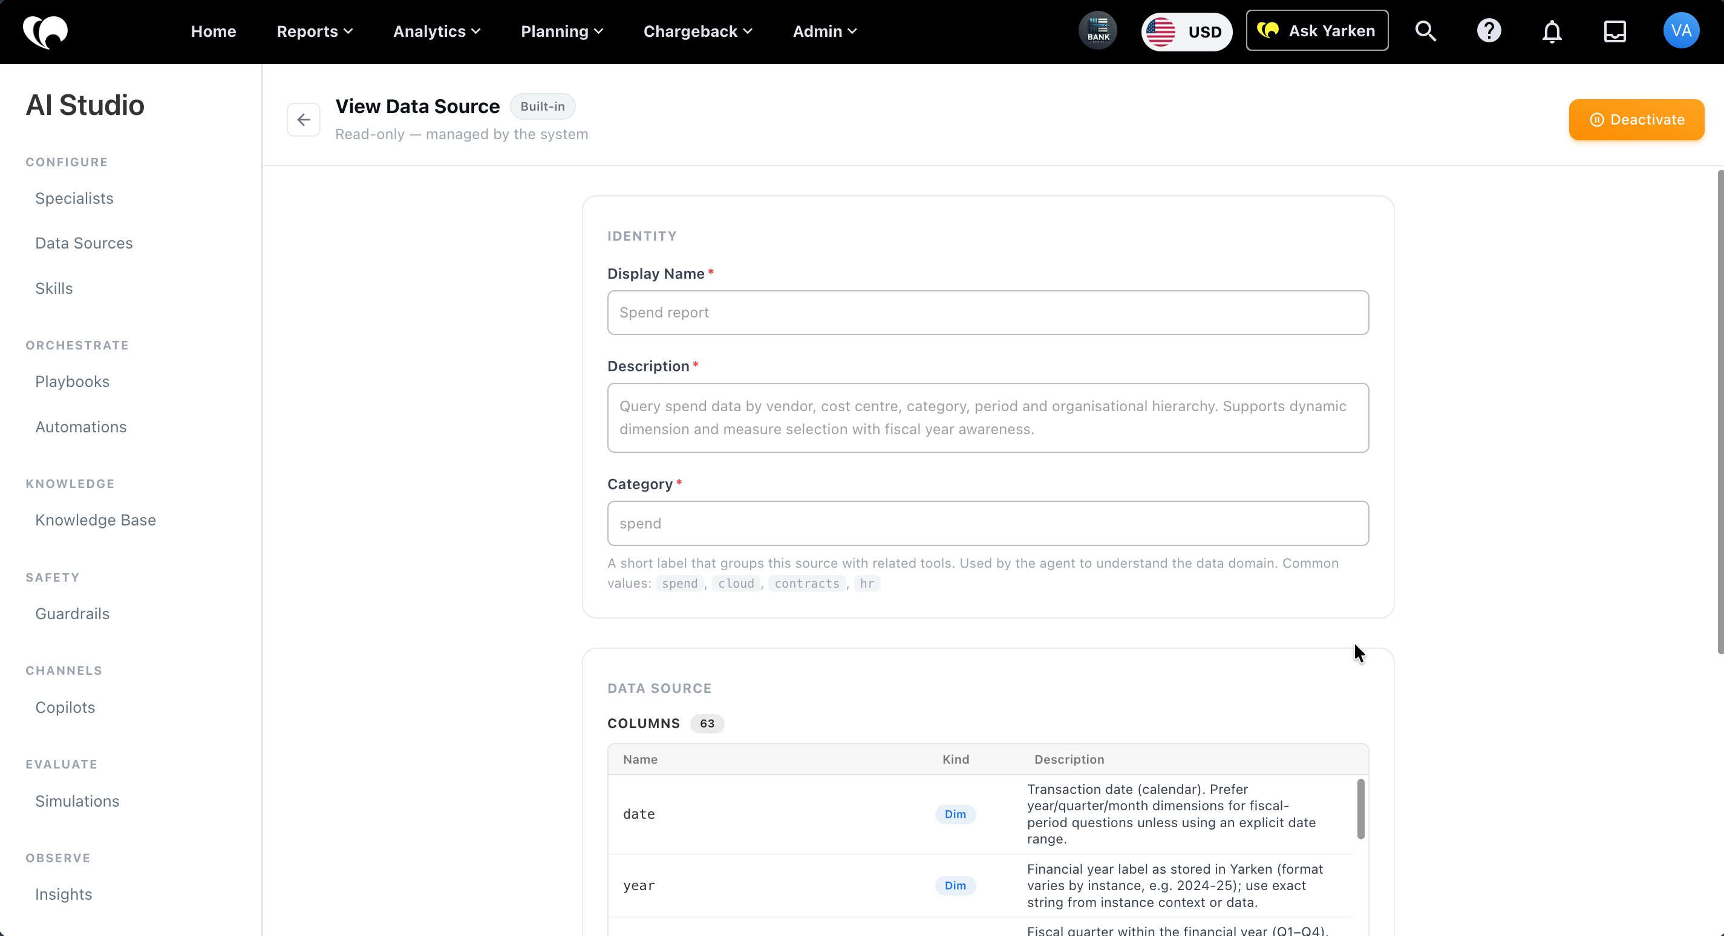
Task: Open the inbox tray icon
Action: [x=1615, y=31]
